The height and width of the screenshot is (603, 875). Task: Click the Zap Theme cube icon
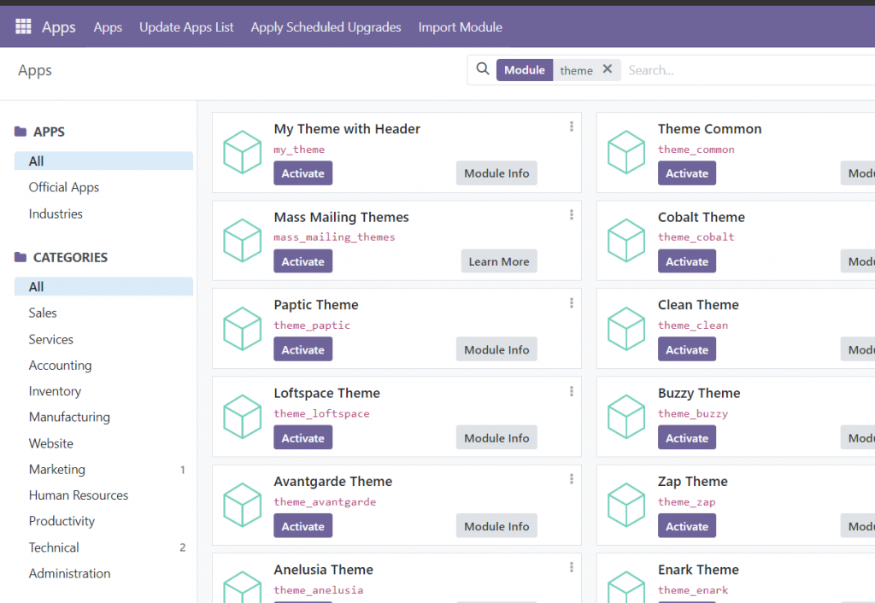[626, 505]
